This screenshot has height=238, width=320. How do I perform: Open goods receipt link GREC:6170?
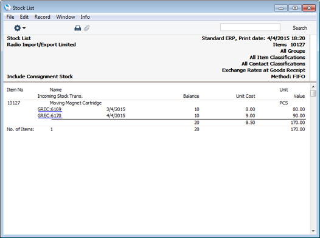[50, 116]
